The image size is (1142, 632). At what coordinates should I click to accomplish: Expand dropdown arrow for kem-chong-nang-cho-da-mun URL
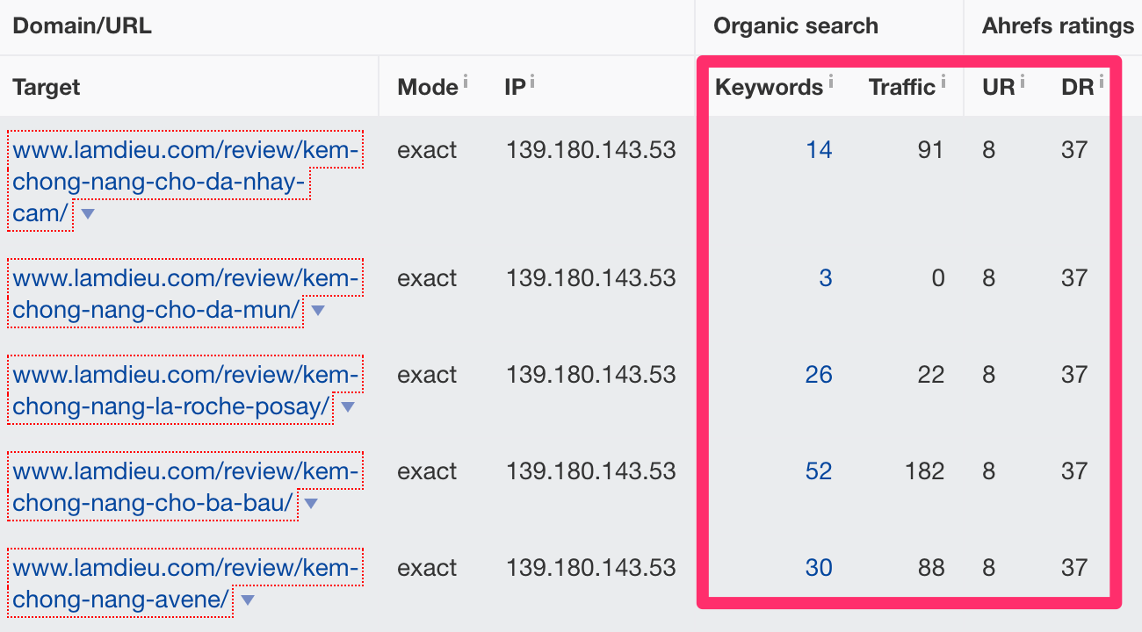pyautogui.click(x=318, y=311)
